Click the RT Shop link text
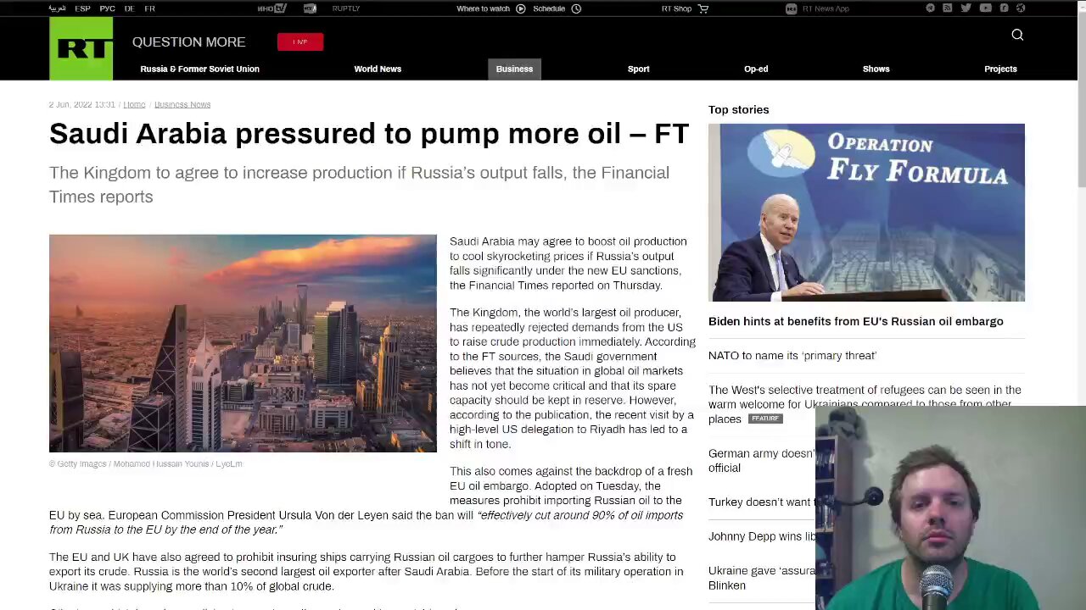 676,8
